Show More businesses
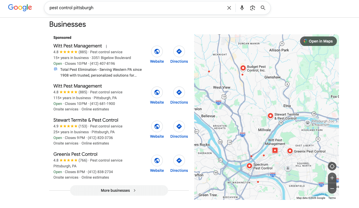 point(119,190)
